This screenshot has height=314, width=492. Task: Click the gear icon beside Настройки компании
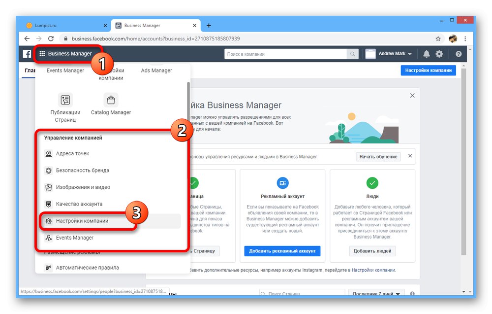pyautogui.click(x=48, y=221)
